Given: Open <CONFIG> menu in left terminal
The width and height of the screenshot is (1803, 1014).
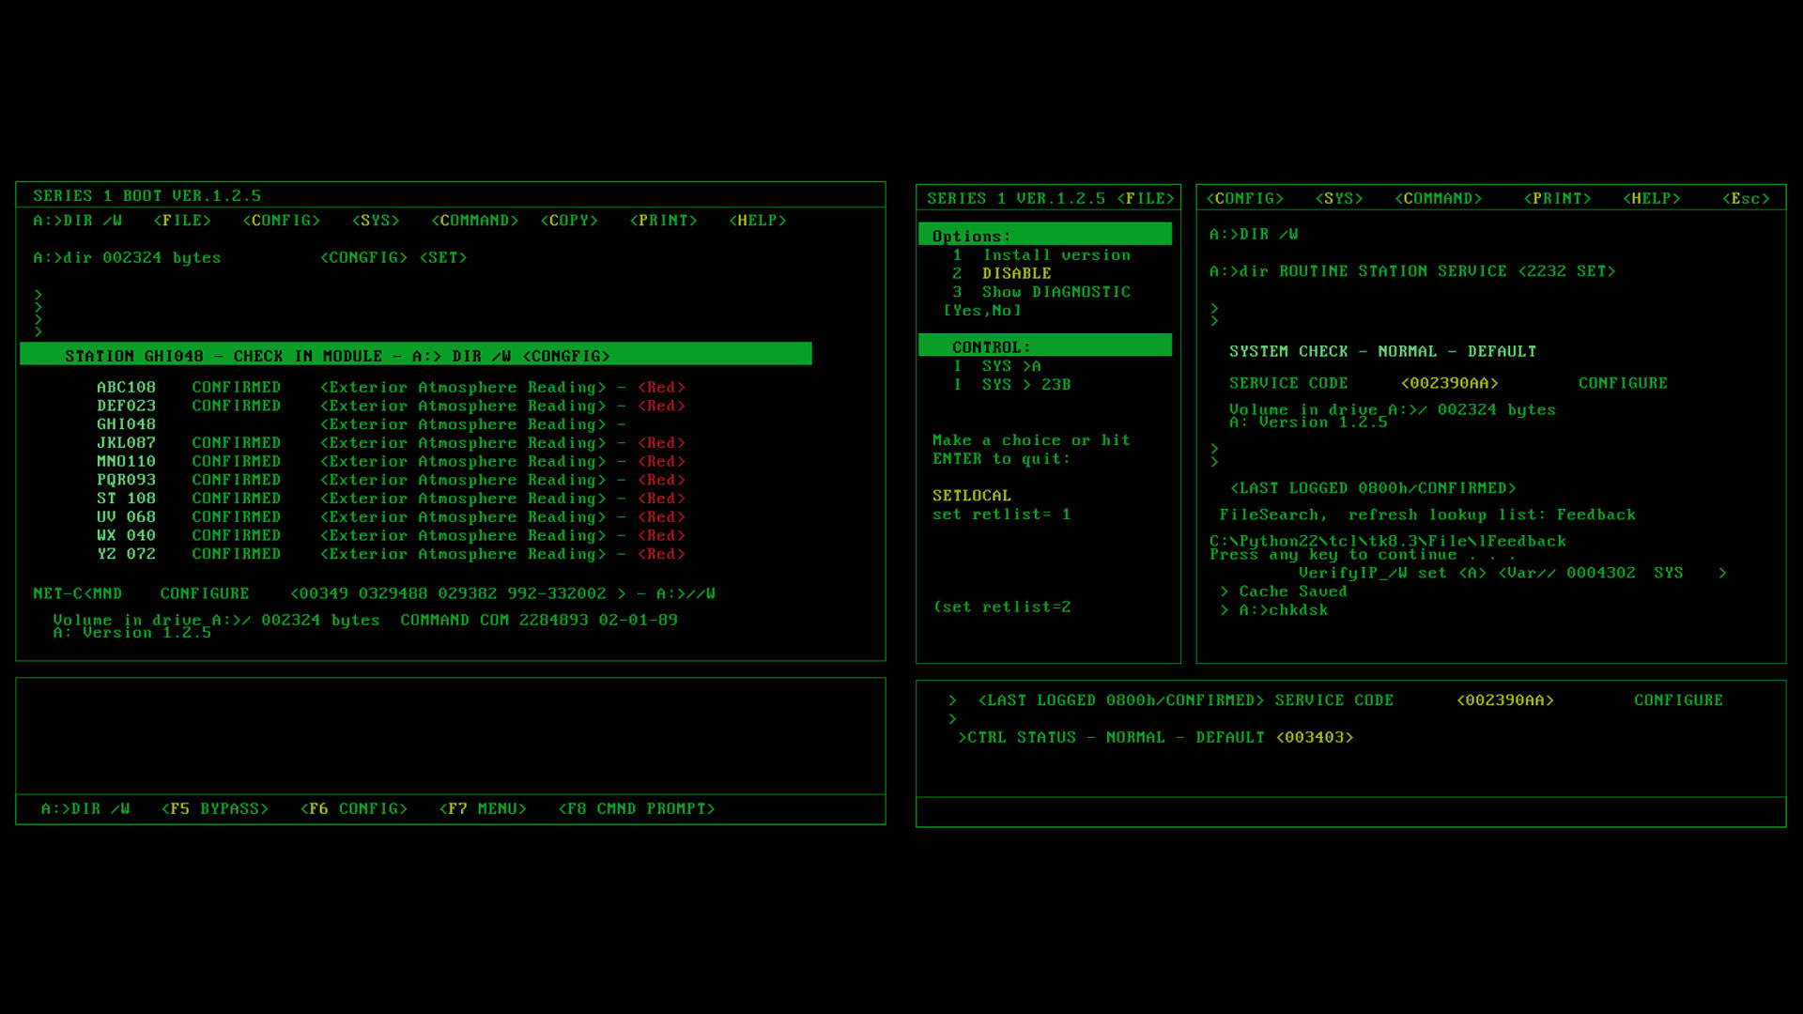Looking at the screenshot, I should click(x=282, y=221).
